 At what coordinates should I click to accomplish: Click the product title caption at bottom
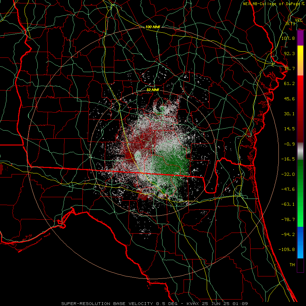click(x=155, y=304)
